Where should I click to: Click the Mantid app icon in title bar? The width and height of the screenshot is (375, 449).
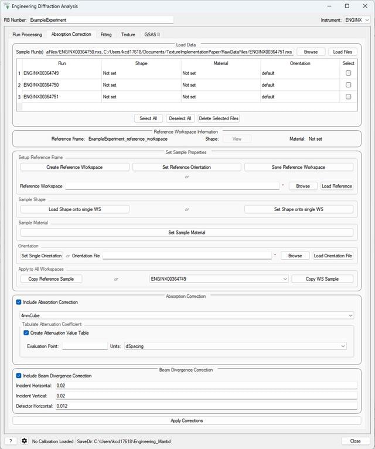[6, 6]
